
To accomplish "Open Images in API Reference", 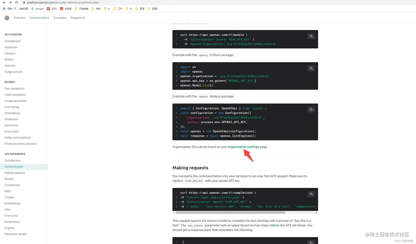I will click(x=10, y=197).
